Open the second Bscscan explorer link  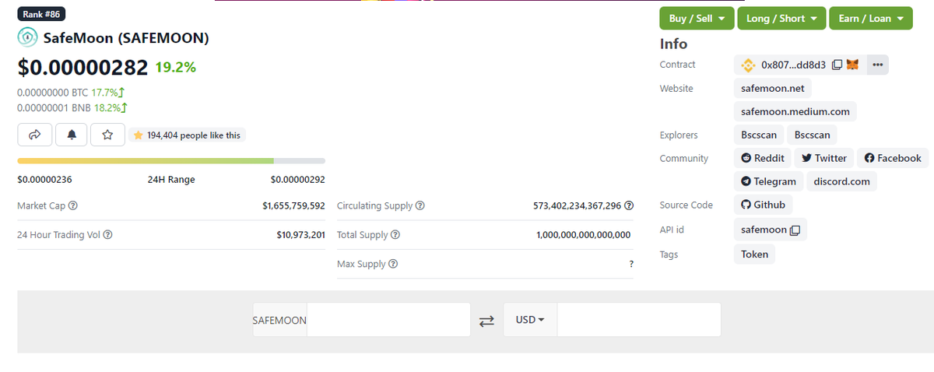(x=813, y=135)
